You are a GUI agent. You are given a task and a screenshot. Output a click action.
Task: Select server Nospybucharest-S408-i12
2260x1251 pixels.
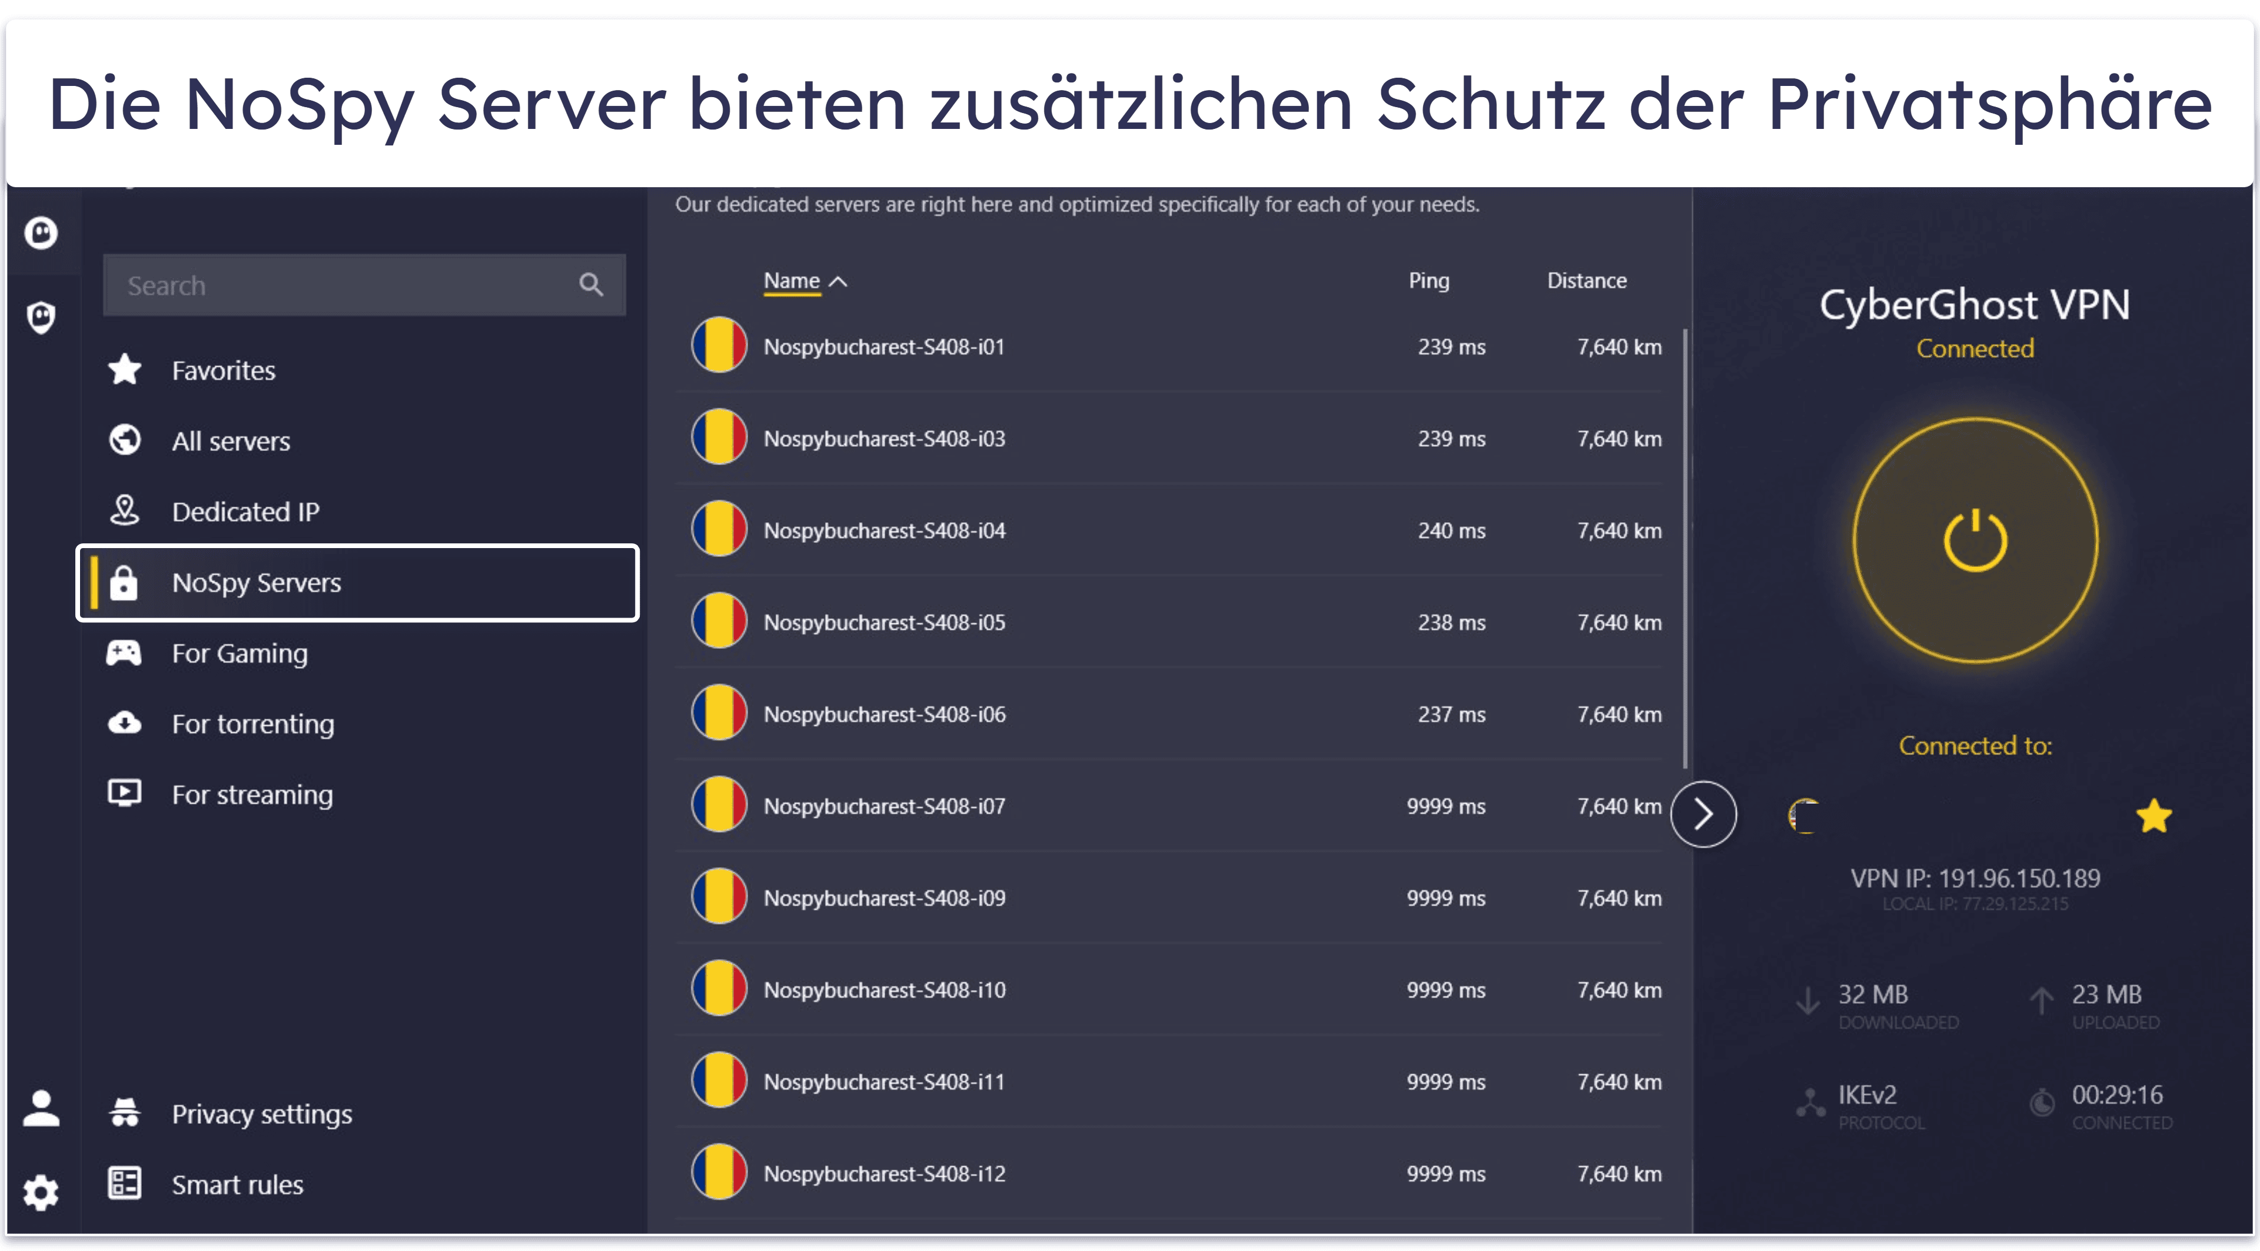[1169, 1174]
